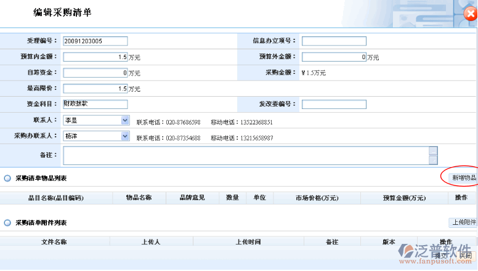The width and height of the screenshot is (478, 271).
Task: Click the 新增物品 button
Action: 463,178
